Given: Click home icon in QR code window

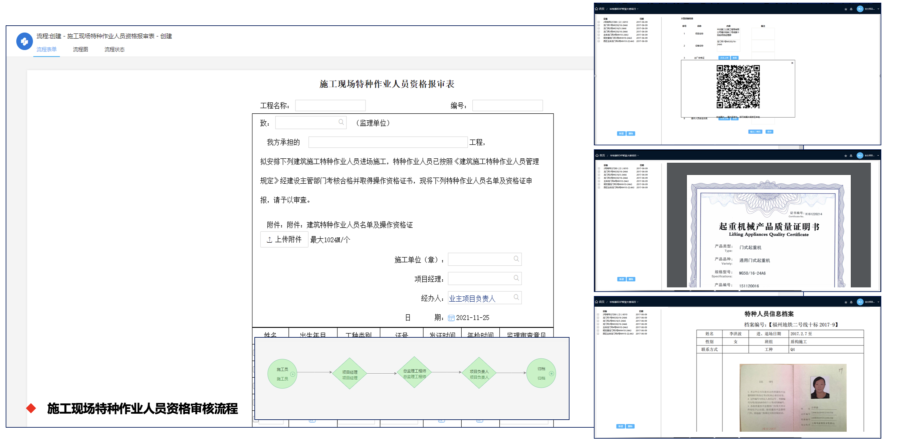Looking at the screenshot, I should (x=597, y=9).
